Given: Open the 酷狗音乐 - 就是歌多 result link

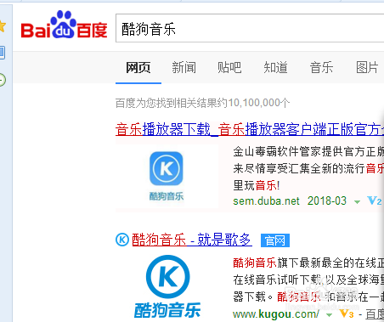Looking at the screenshot, I should (192, 240).
